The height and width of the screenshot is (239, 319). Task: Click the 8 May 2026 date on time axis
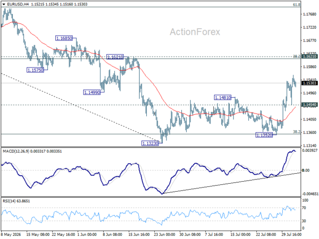point(11,234)
